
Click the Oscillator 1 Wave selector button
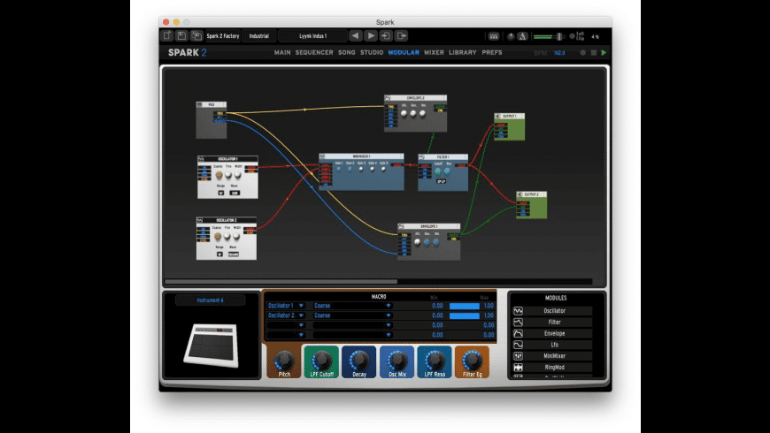[x=235, y=193]
